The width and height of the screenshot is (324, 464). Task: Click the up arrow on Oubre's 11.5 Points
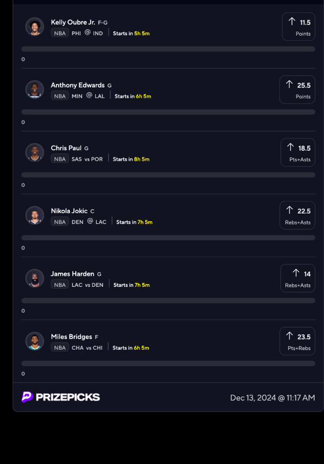[292, 21]
